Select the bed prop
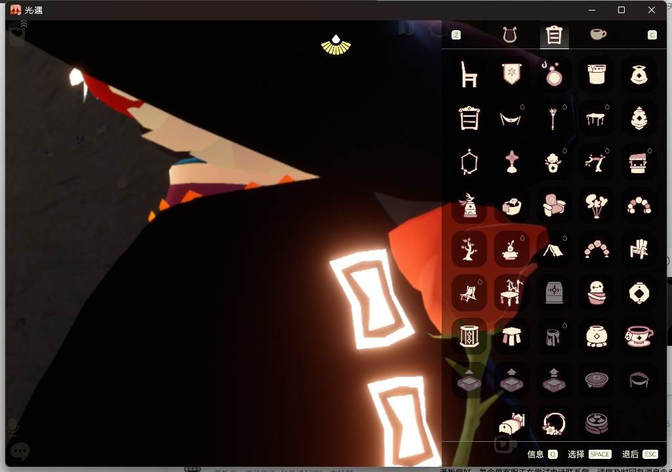 (511, 424)
